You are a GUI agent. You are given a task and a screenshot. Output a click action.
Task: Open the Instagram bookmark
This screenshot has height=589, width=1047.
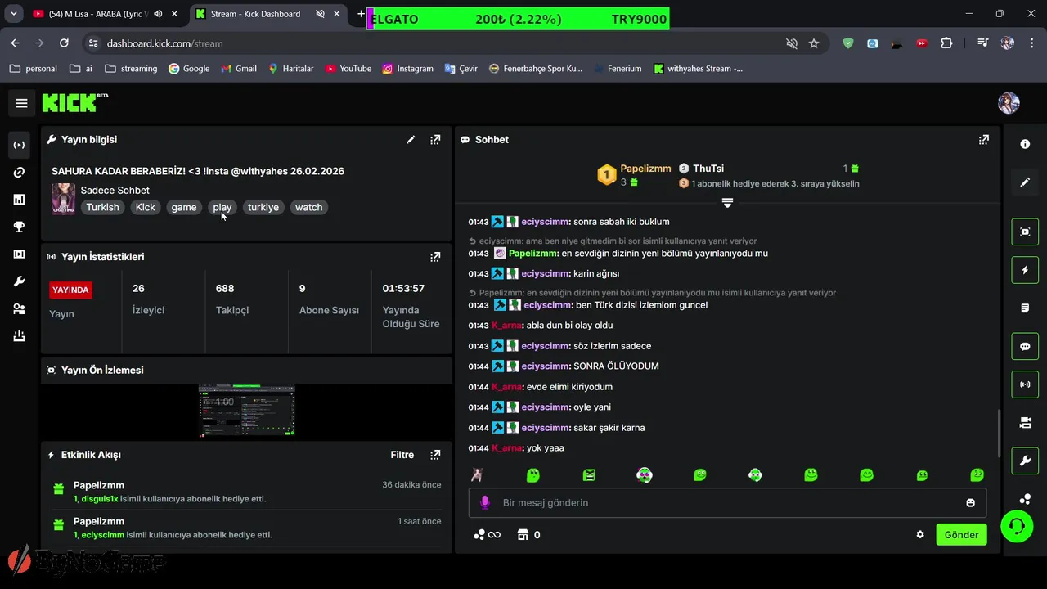(407, 69)
